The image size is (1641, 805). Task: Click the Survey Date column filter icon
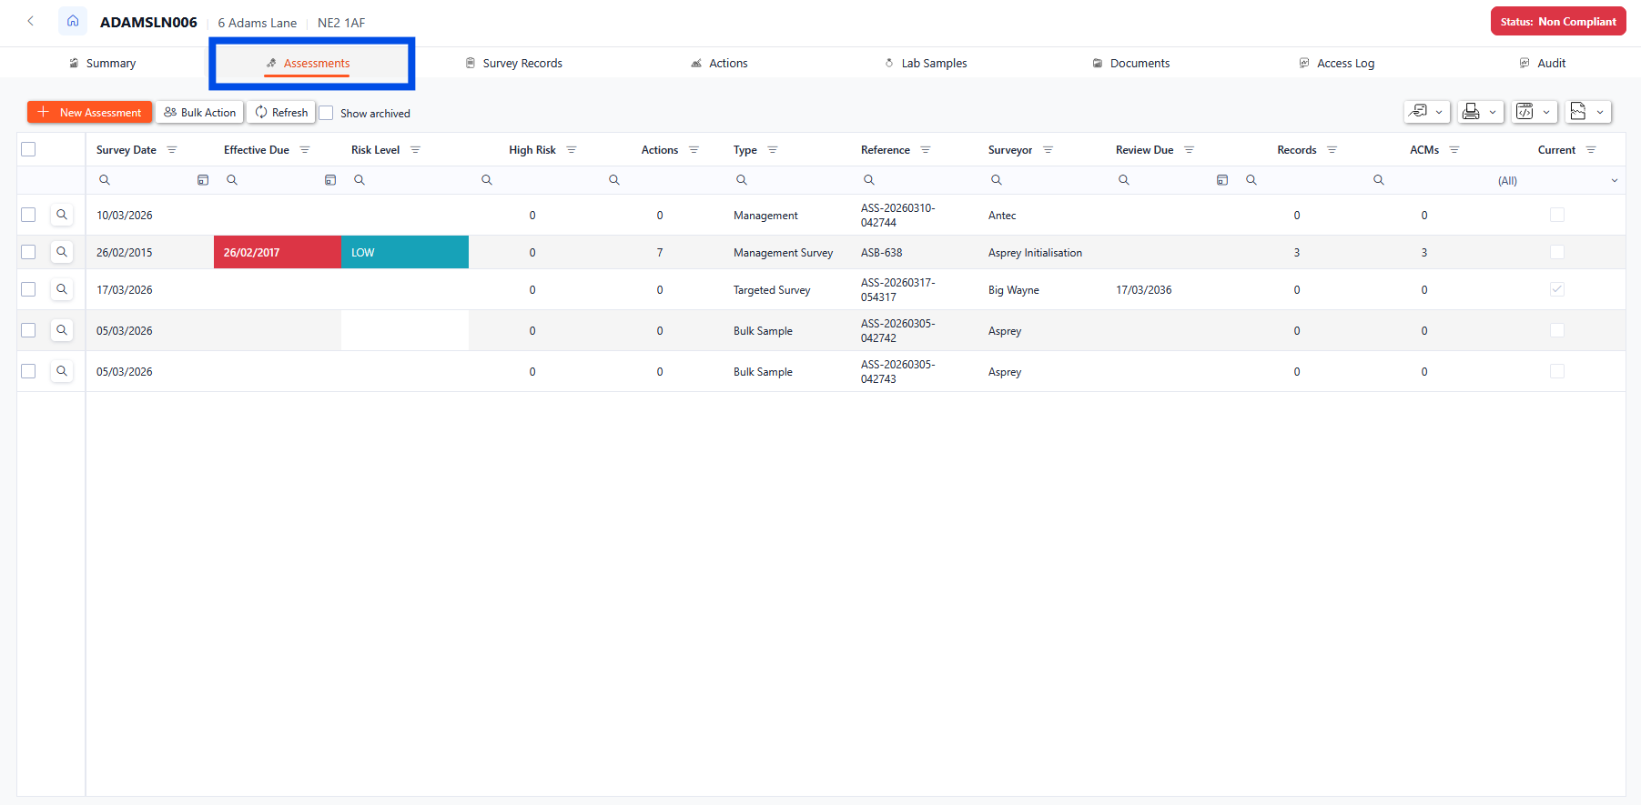172,150
